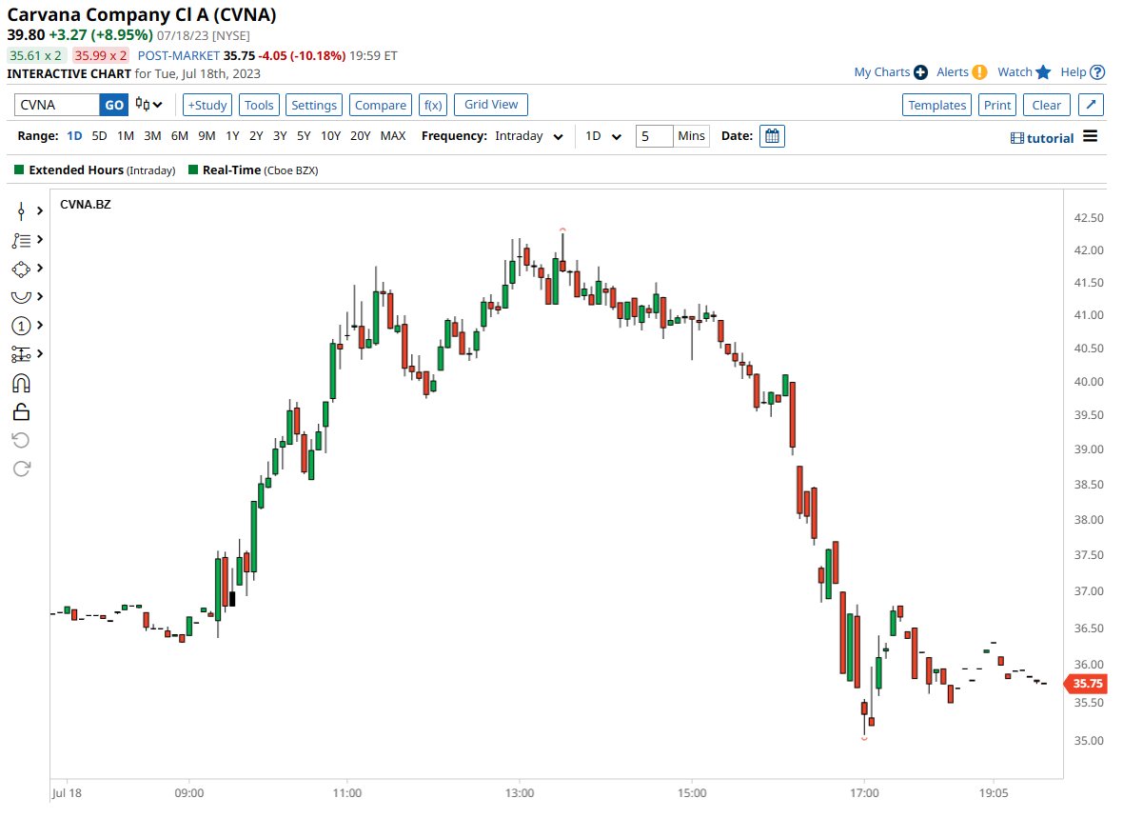Select the numbered marker annotation tool
The width and height of the screenshot is (1123, 818).
tap(22, 327)
